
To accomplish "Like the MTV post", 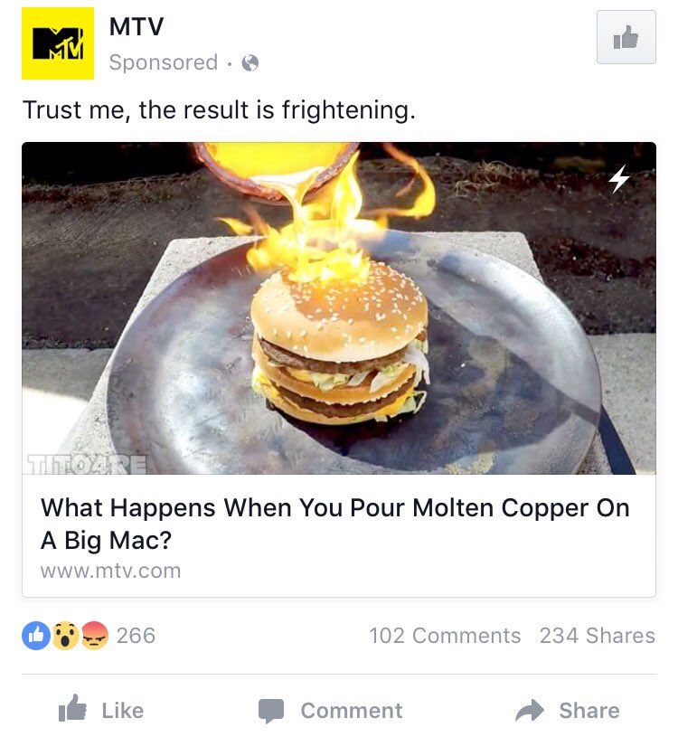I will coord(101,710).
